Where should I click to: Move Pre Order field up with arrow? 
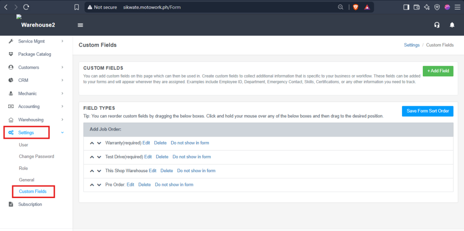click(x=92, y=185)
